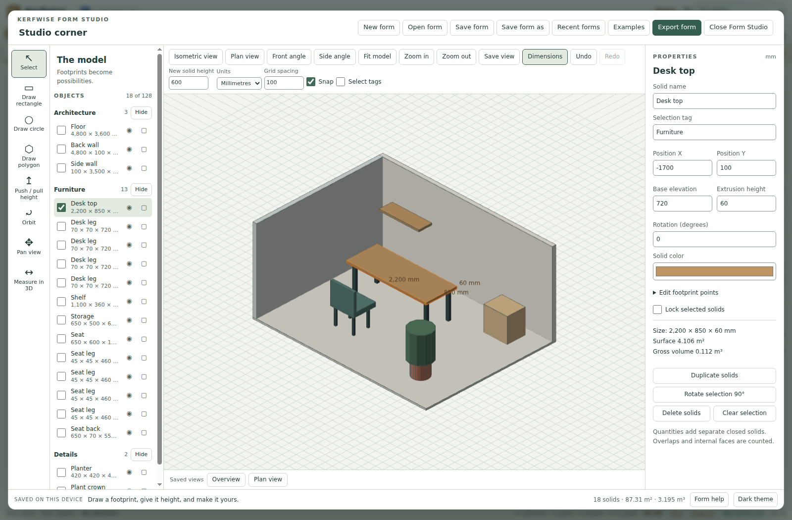Uncheck the Desk top object checkbox
This screenshot has width=792, height=520.
pos(61,208)
